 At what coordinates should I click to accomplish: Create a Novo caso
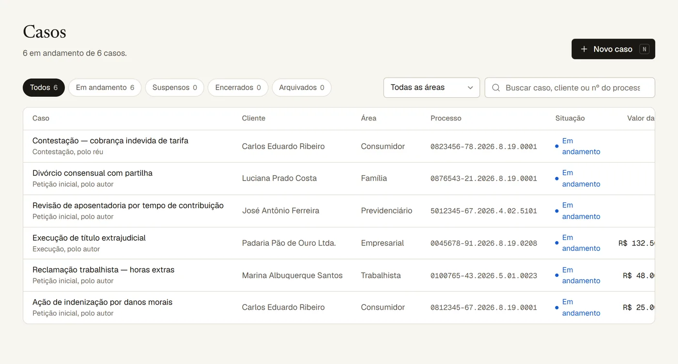(613, 49)
